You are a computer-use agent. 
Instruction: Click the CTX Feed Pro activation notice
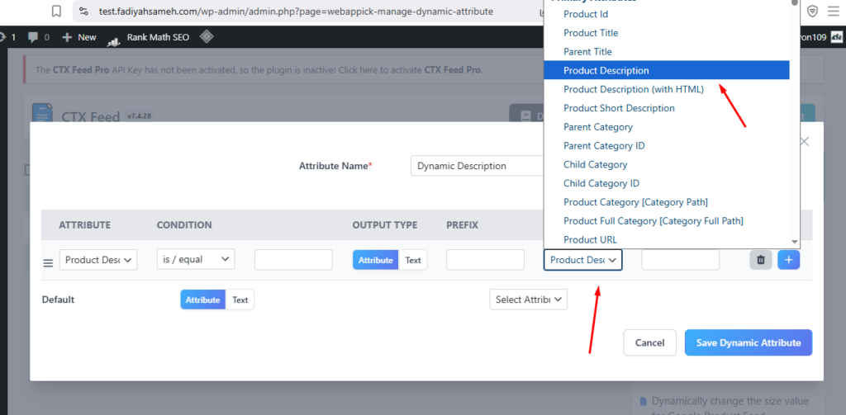coord(259,70)
